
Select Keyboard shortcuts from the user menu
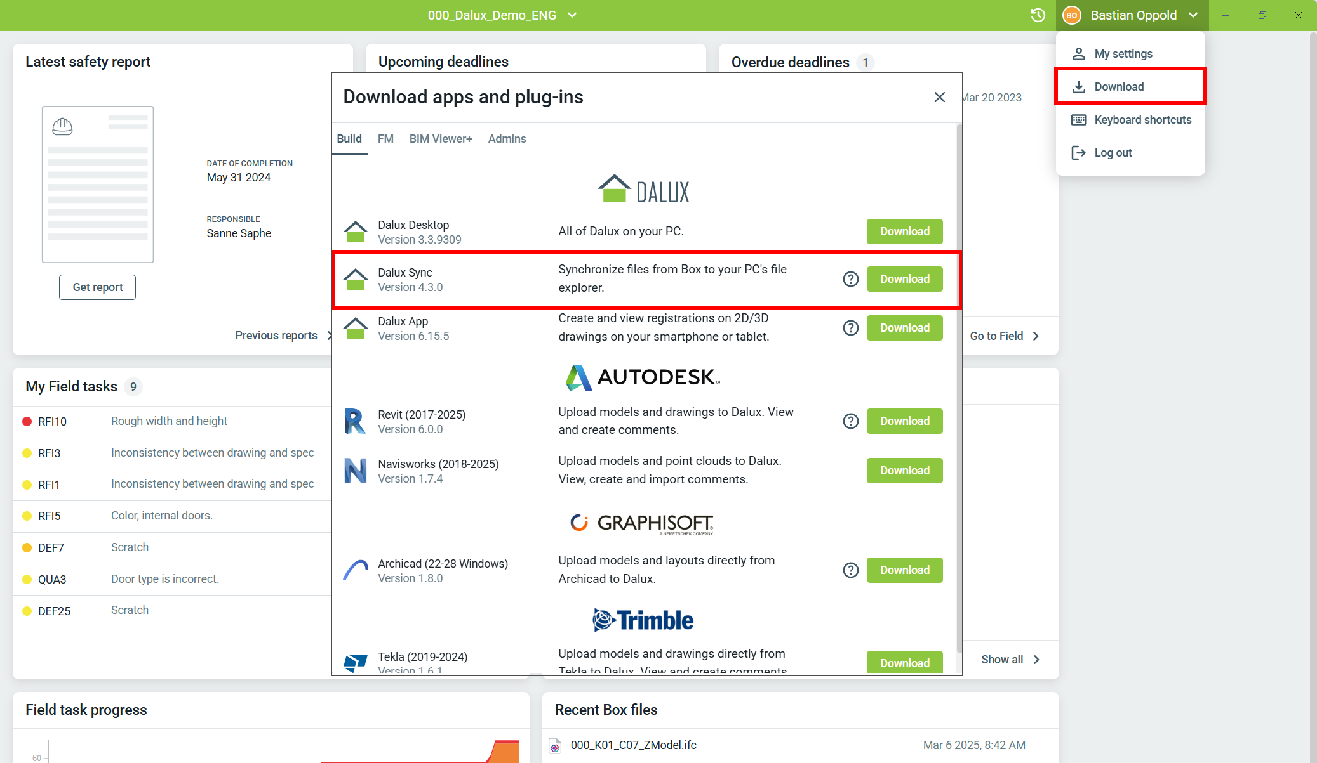coord(1142,119)
